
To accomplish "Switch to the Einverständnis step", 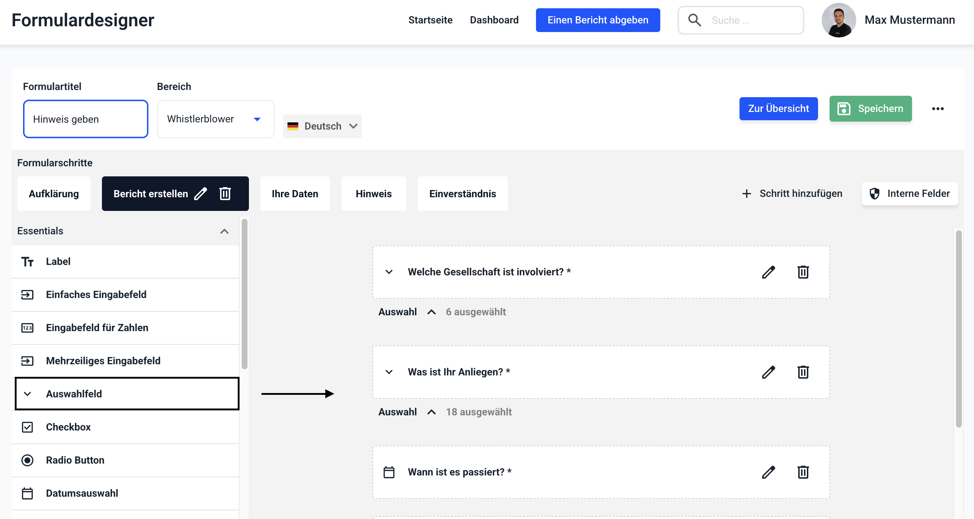I will click(x=462, y=194).
